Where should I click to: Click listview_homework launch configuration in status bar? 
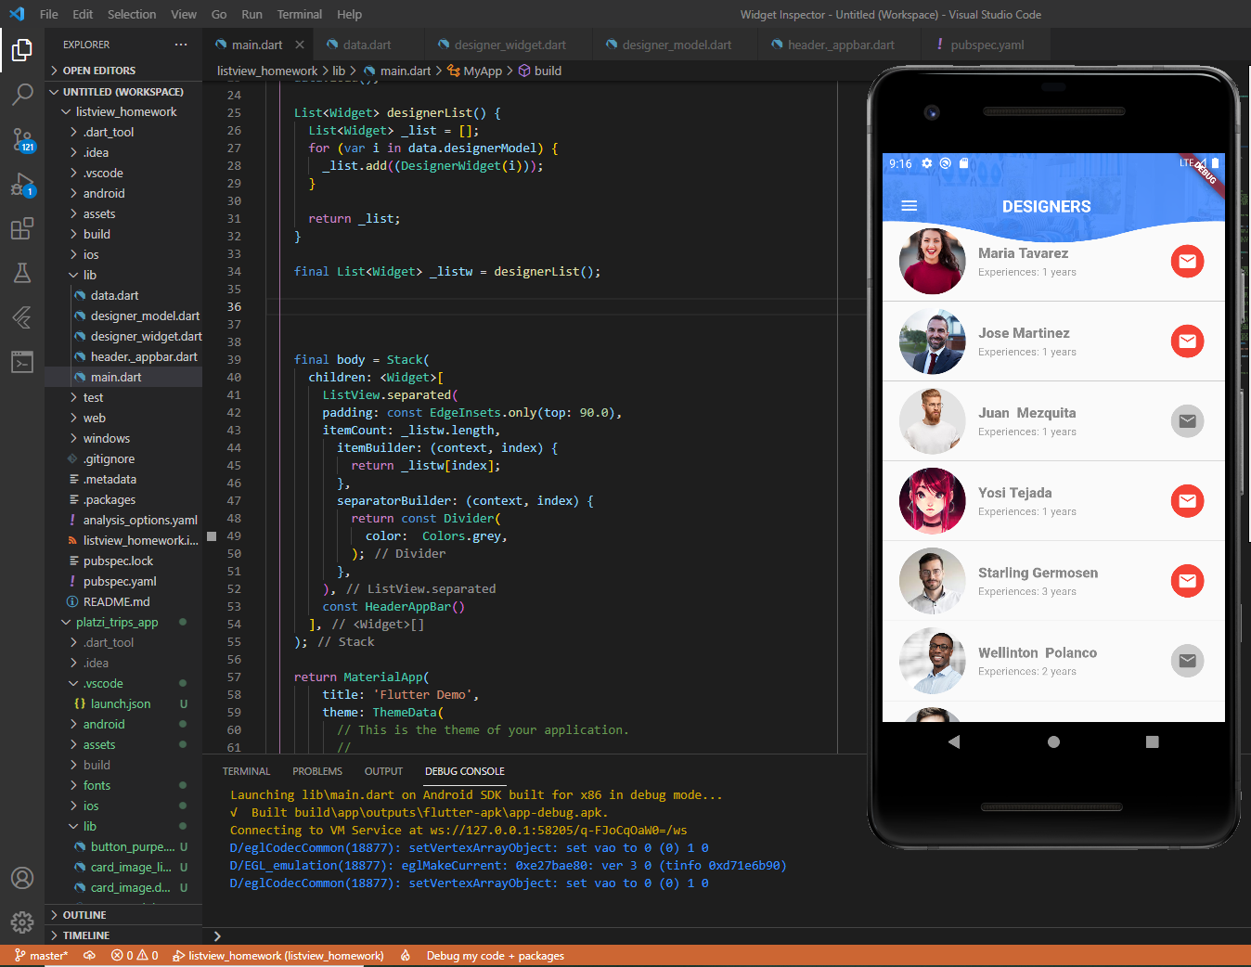277,956
